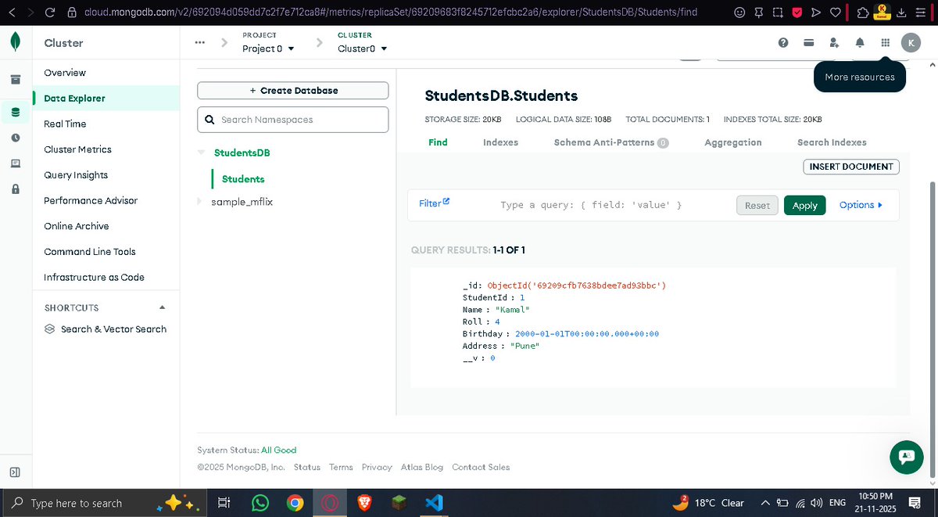The image size is (938, 517).
Task: Click the Create Database button
Action: click(x=292, y=90)
